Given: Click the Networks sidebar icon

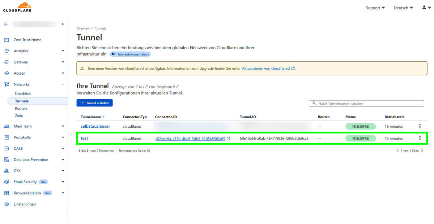Looking at the screenshot, I should [7, 84].
